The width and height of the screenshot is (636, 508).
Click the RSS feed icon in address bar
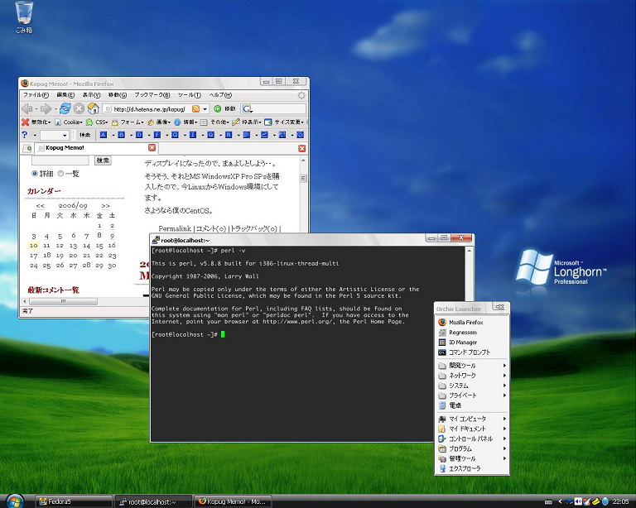(195, 109)
